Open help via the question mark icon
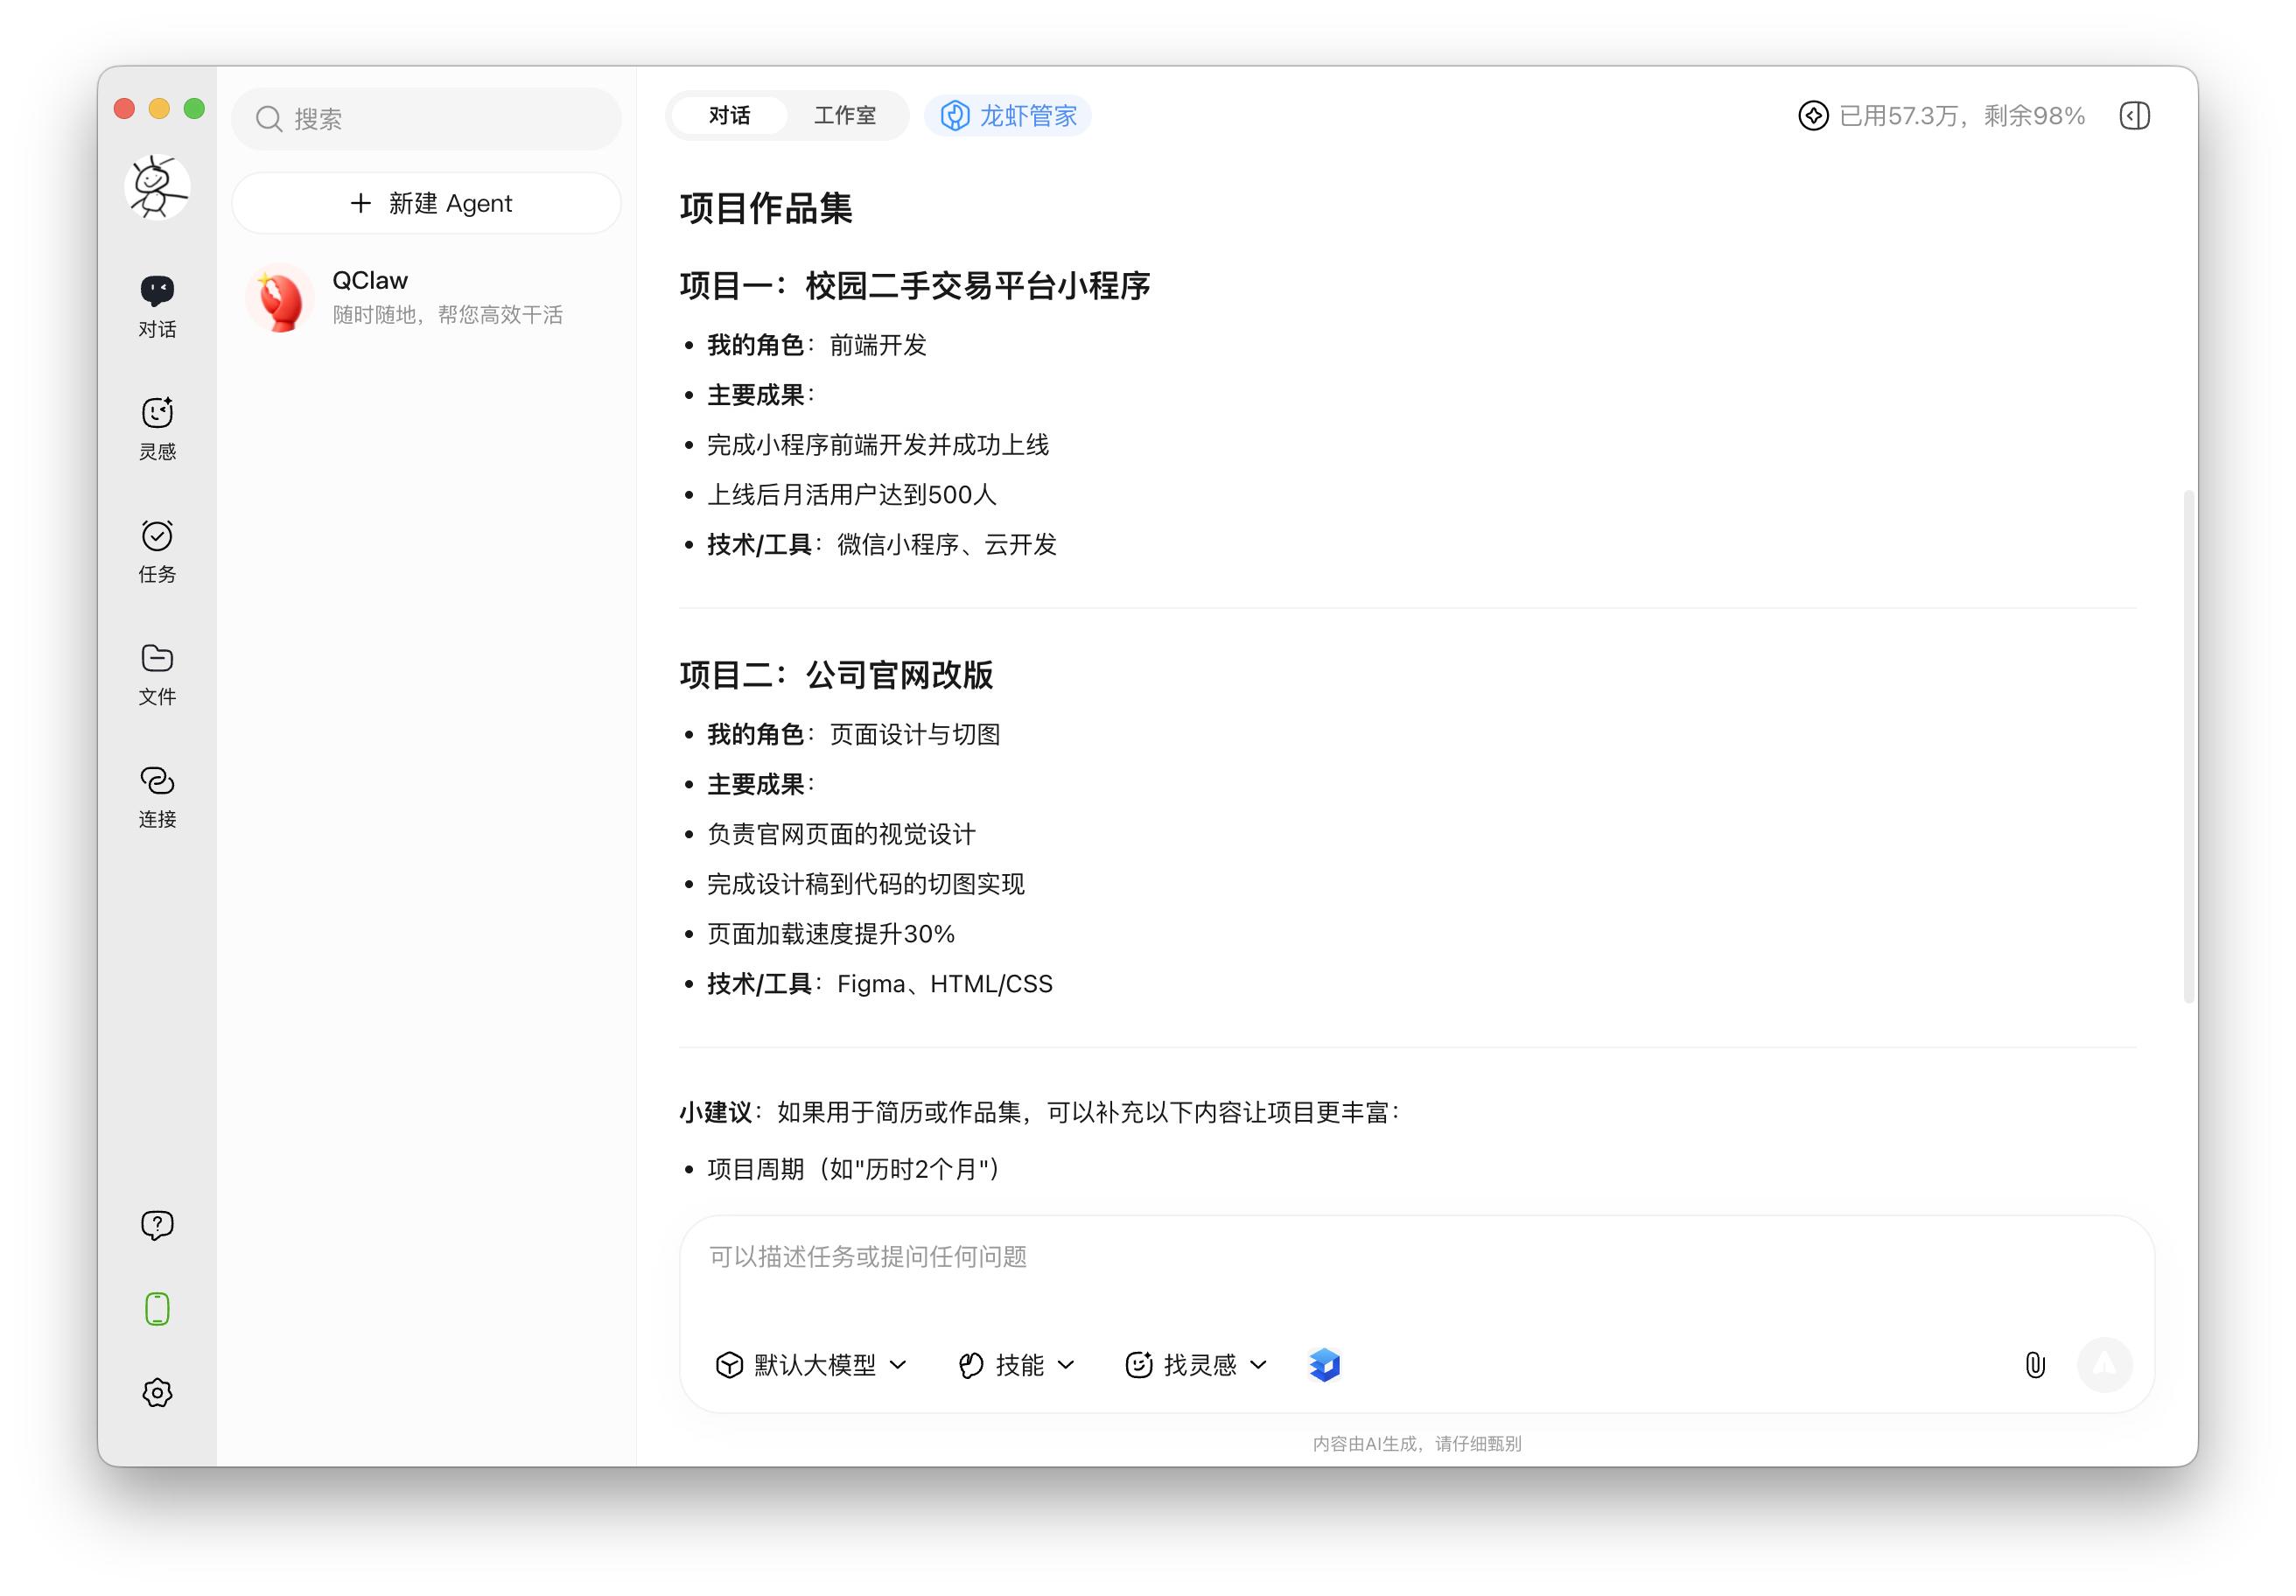Screen dimensions: 2296x1596 (157, 1224)
